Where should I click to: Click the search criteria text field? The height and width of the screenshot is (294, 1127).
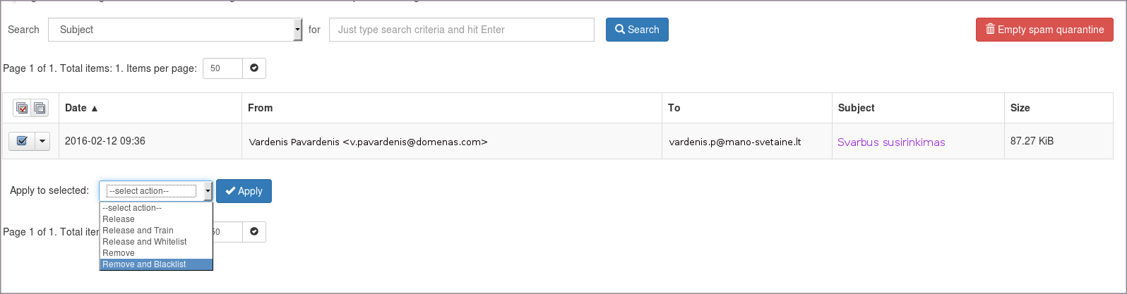[461, 30]
